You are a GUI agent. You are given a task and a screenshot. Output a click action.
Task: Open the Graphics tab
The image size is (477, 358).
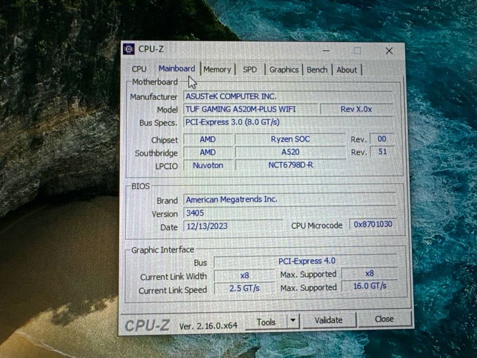[284, 70]
